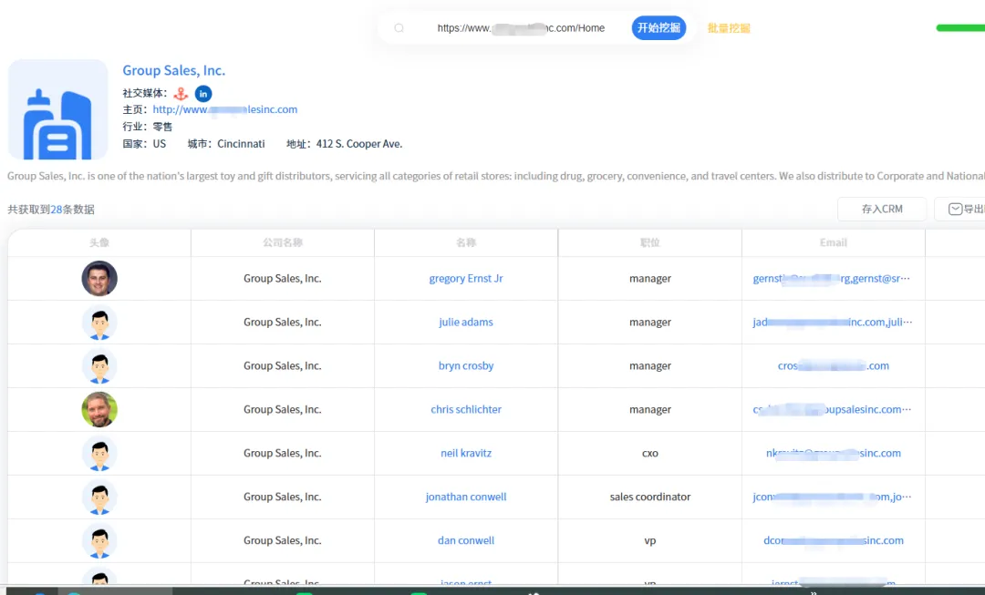Screen dimensions: 985x595
Task: Click company name cell in neil kravitz row
Action: pyautogui.click(x=283, y=453)
